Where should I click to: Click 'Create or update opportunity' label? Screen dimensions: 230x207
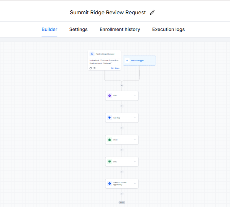click(120, 184)
